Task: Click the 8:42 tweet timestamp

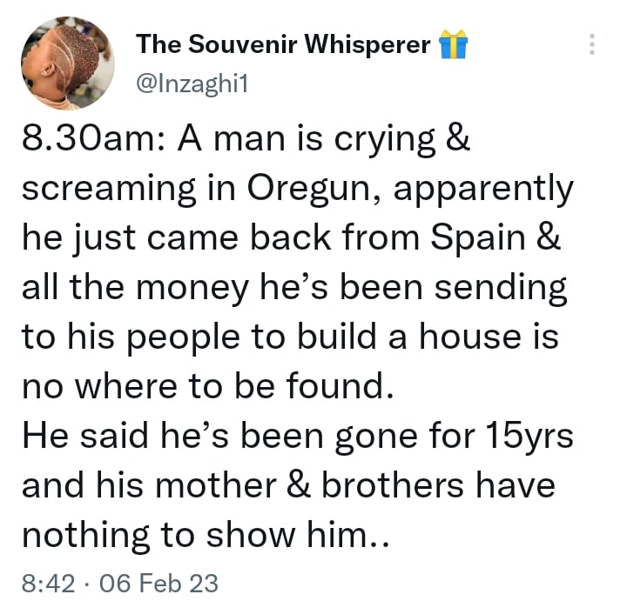Action: click(x=48, y=583)
